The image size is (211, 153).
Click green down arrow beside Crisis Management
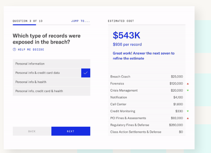click(188, 90)
